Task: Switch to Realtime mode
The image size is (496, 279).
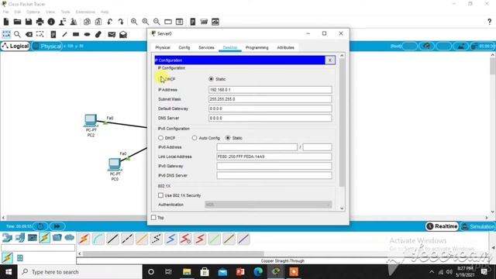Action: pyautogui.click(x=442, y=226)
